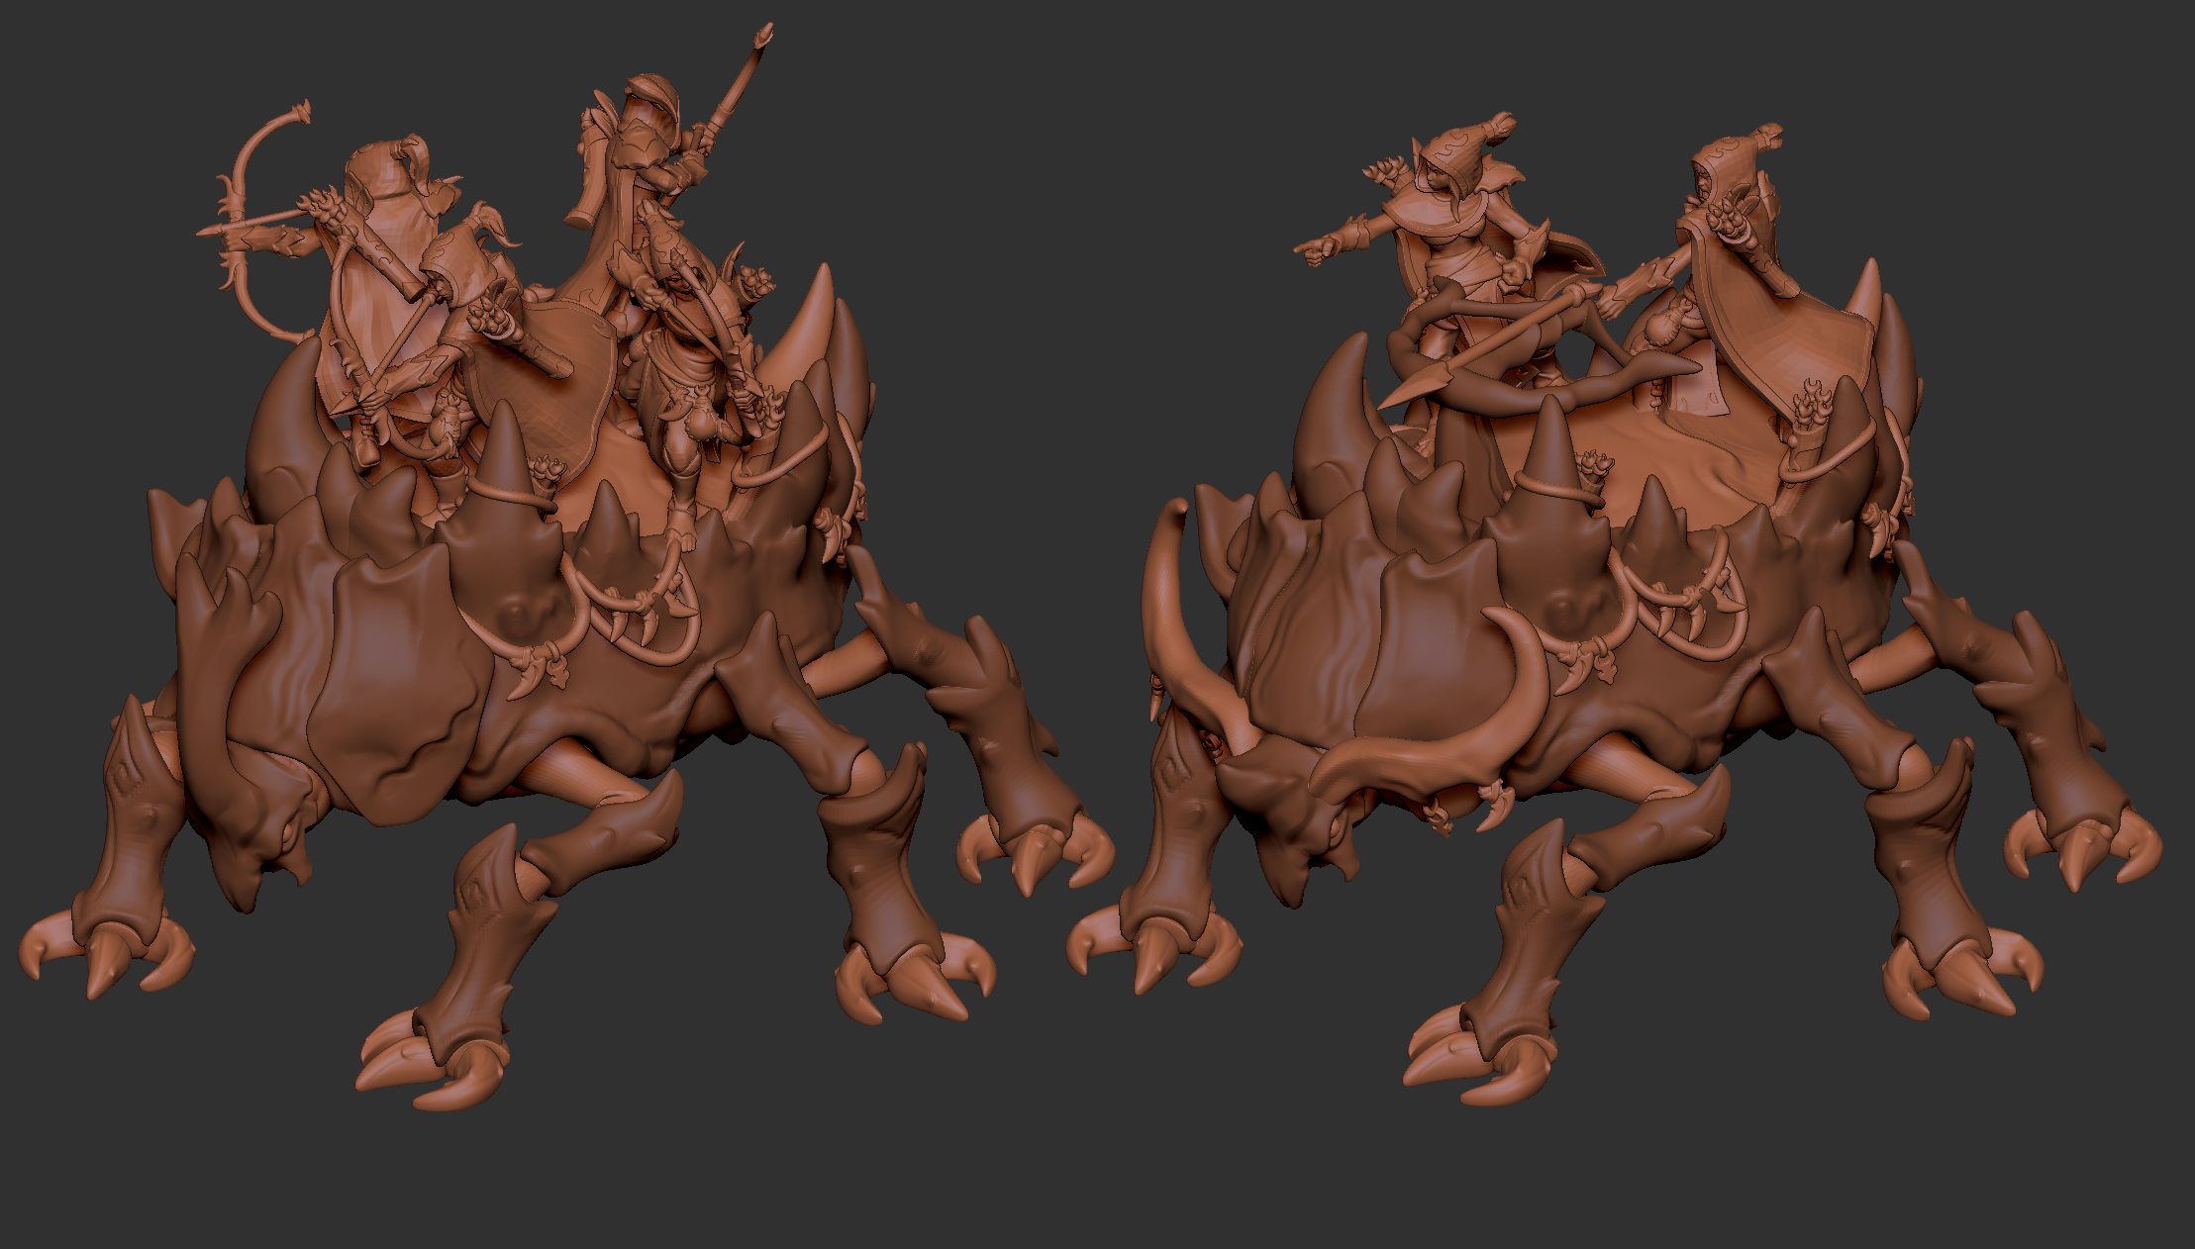The width and height of the screenshot is (2195, 1249).
Task: Click the tall roped spike on left creature's back
Action: [x=507, y=450]
